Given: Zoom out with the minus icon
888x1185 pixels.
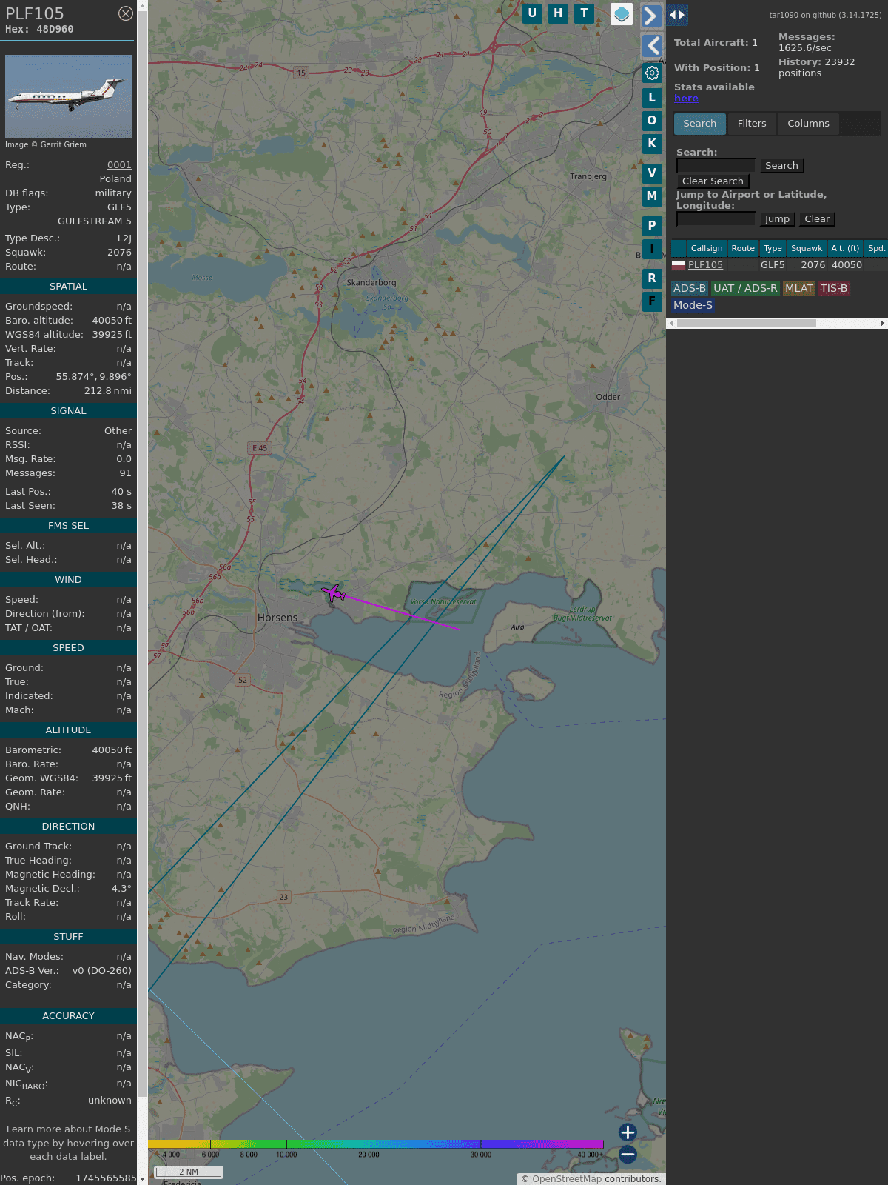Looking at the screenshot, I should 628,1154.
